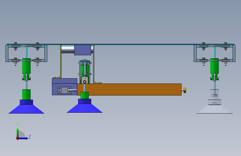Click the gray block with the circular hole
This screenshot has width=241, height=156.
pos(85,80)
